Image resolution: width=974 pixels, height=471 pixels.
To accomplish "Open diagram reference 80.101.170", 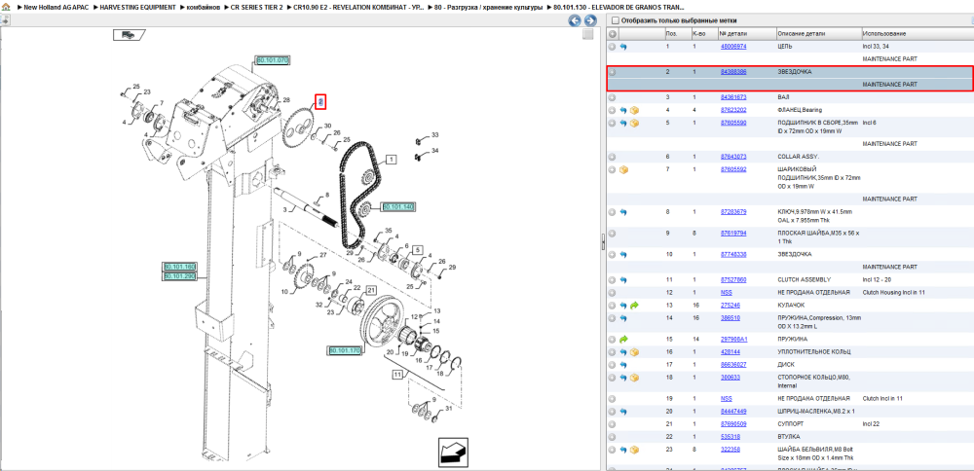I will tap(344, 350).
